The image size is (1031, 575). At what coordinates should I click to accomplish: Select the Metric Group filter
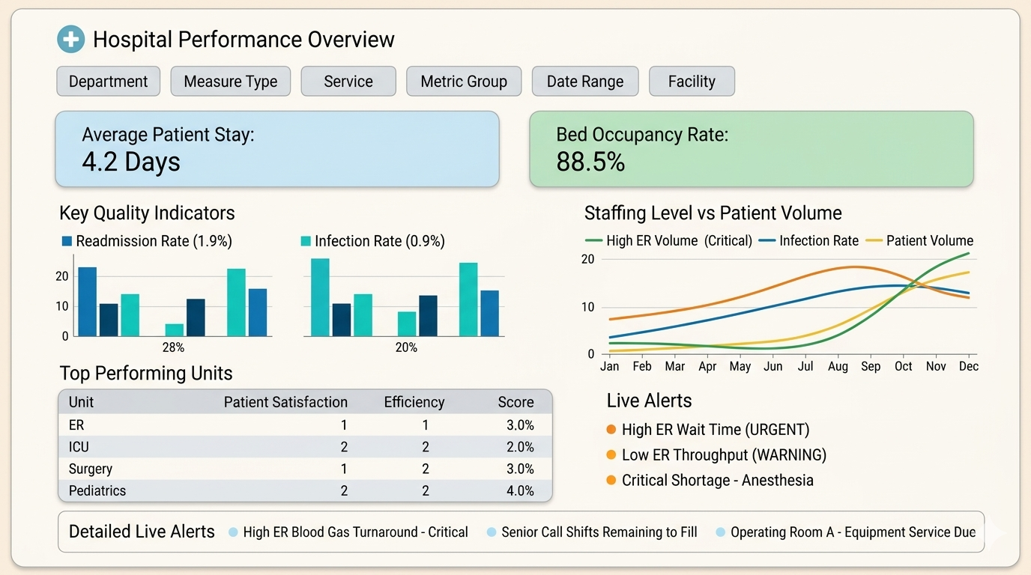pyautogui.click(x=464, y=82)
